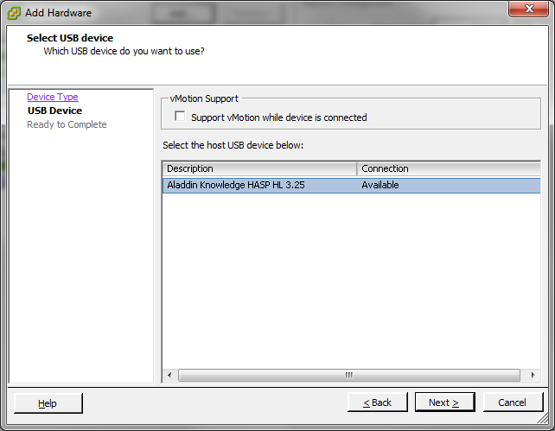Click the left scroll arrow of list
The width and height of the screenshot is (555, 431).
click(169, 375)
